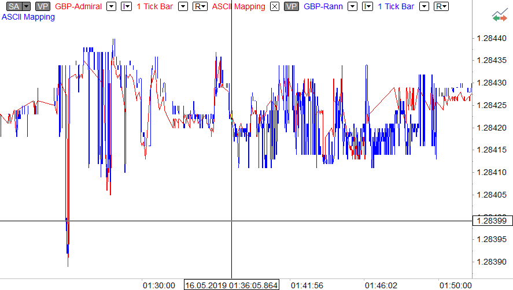Open the I dropdown for GBP-Rann
This screenshot has height=290, width=513.
[367, 6]
